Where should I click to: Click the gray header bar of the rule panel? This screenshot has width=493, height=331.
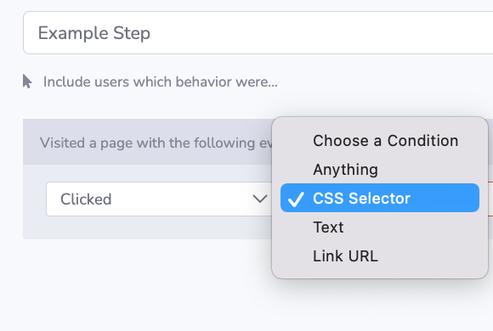point(147,142)
